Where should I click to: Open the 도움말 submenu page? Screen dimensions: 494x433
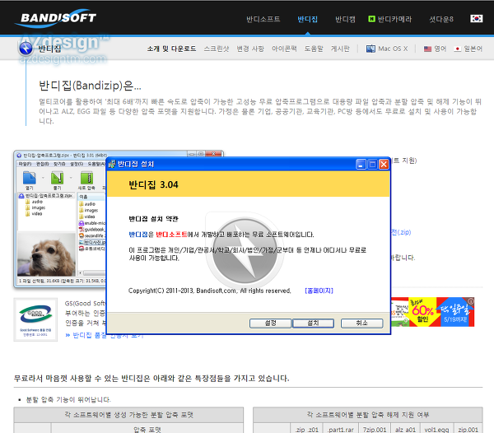314,49
